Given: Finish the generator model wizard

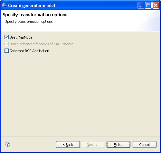Looking at the screenshot, I should point(118,145).
